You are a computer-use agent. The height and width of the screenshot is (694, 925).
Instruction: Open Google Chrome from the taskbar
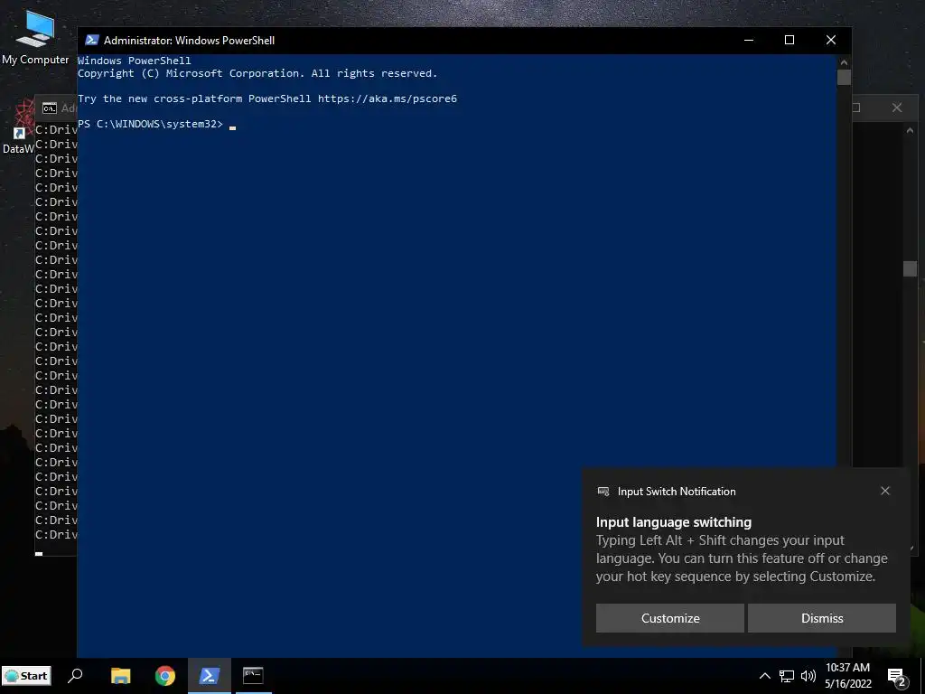[x=165, y=676]
